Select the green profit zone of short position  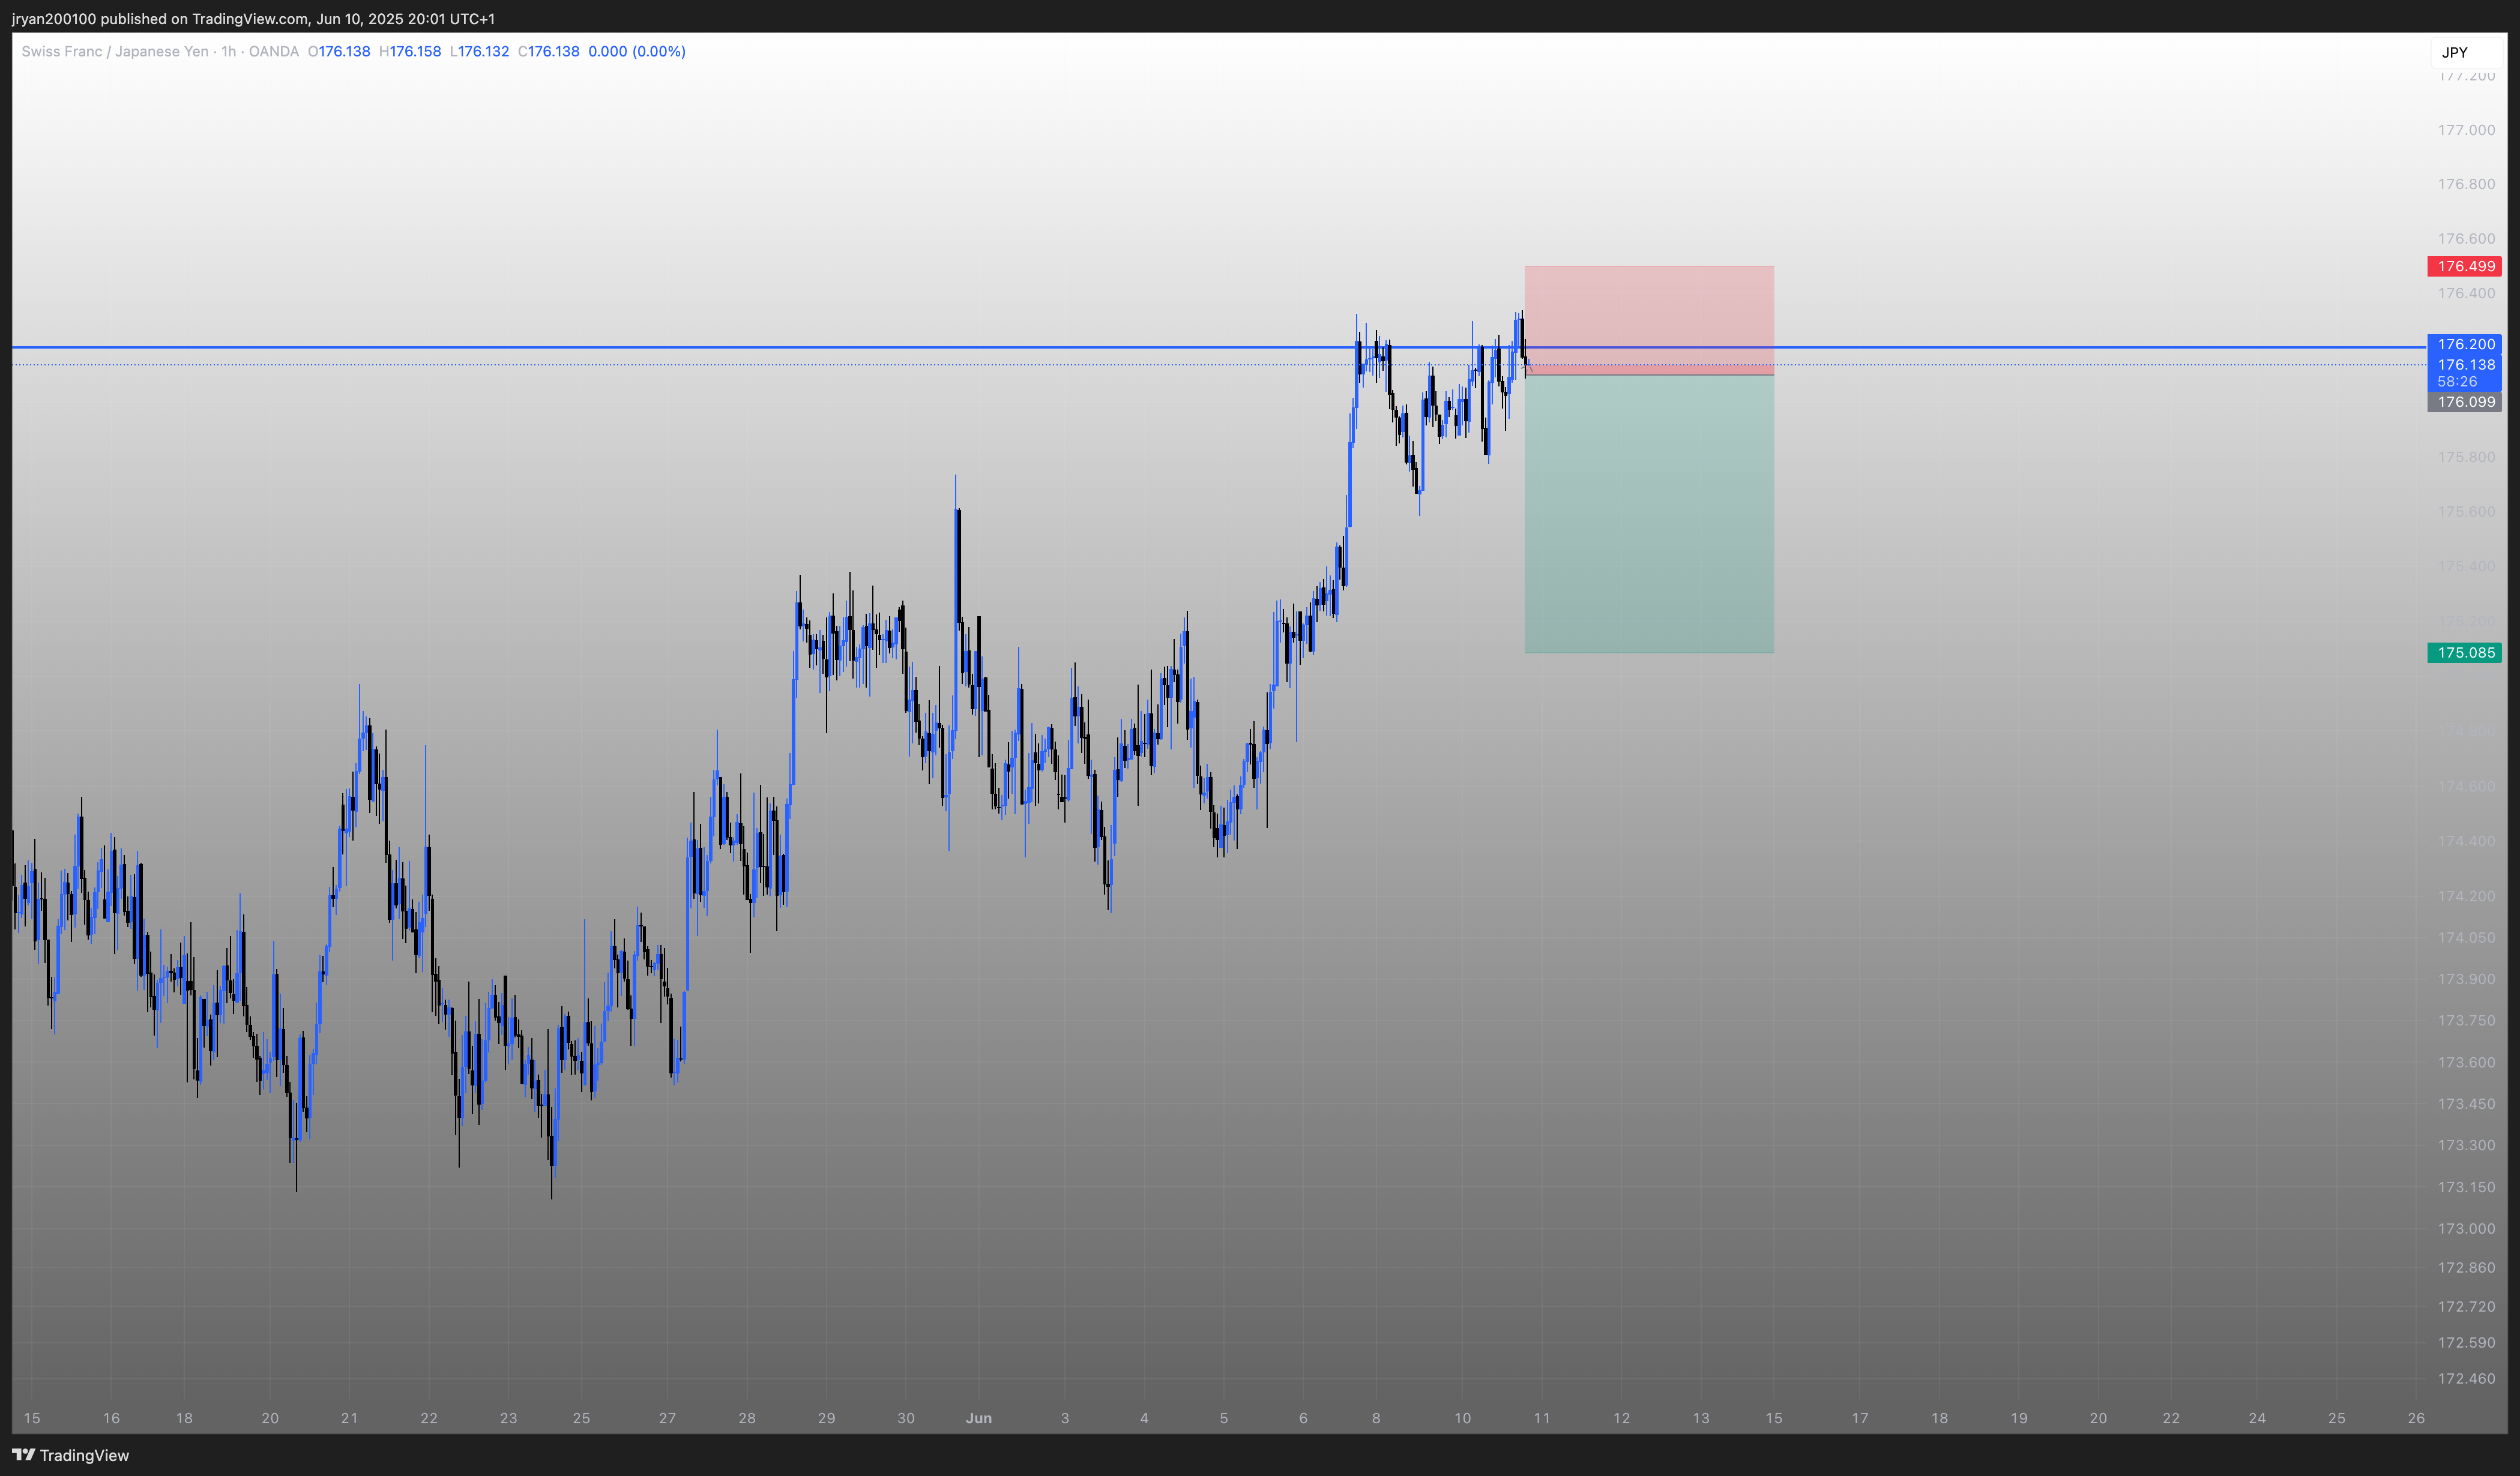coord(1649,514)
